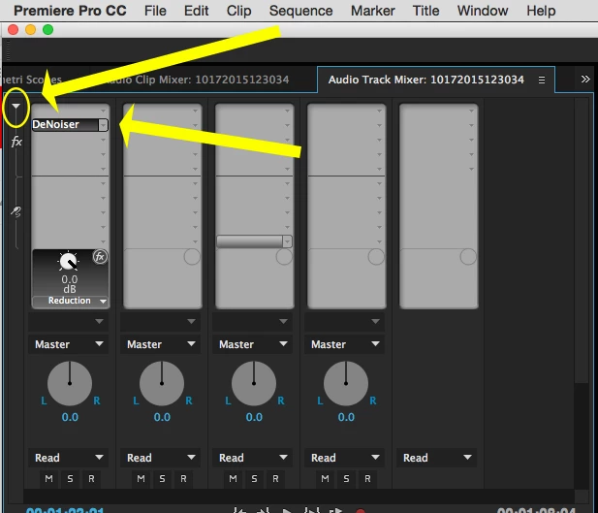Open the File menu
Screen dimensions: 598x513
click(155, 11)
